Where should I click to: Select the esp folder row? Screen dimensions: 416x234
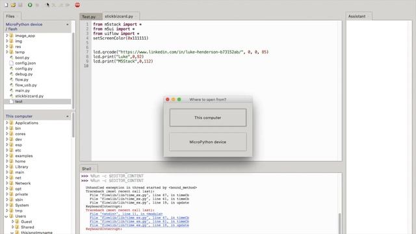(38, 145)
